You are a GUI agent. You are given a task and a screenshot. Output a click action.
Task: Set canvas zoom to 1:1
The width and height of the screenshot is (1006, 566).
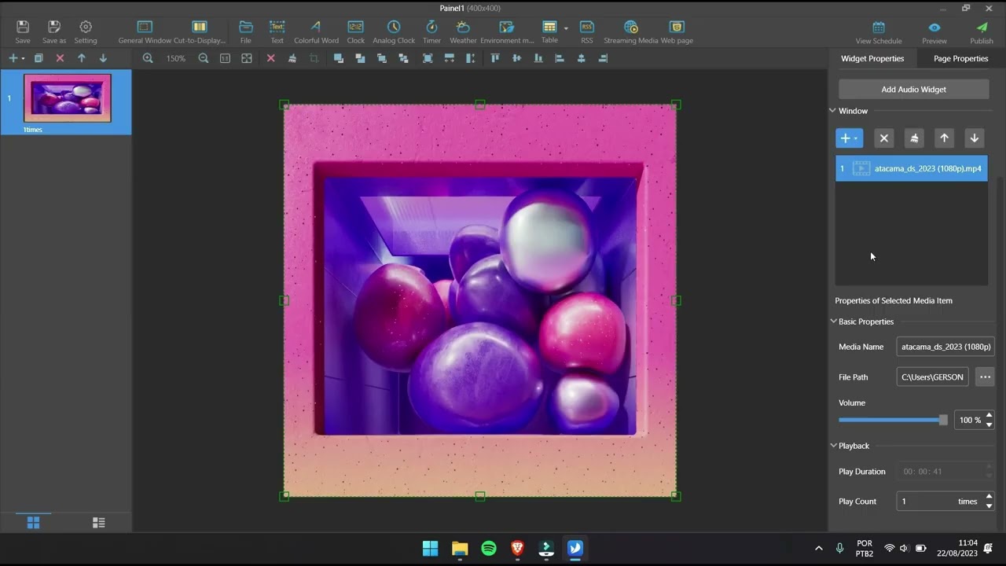[225, 58]
